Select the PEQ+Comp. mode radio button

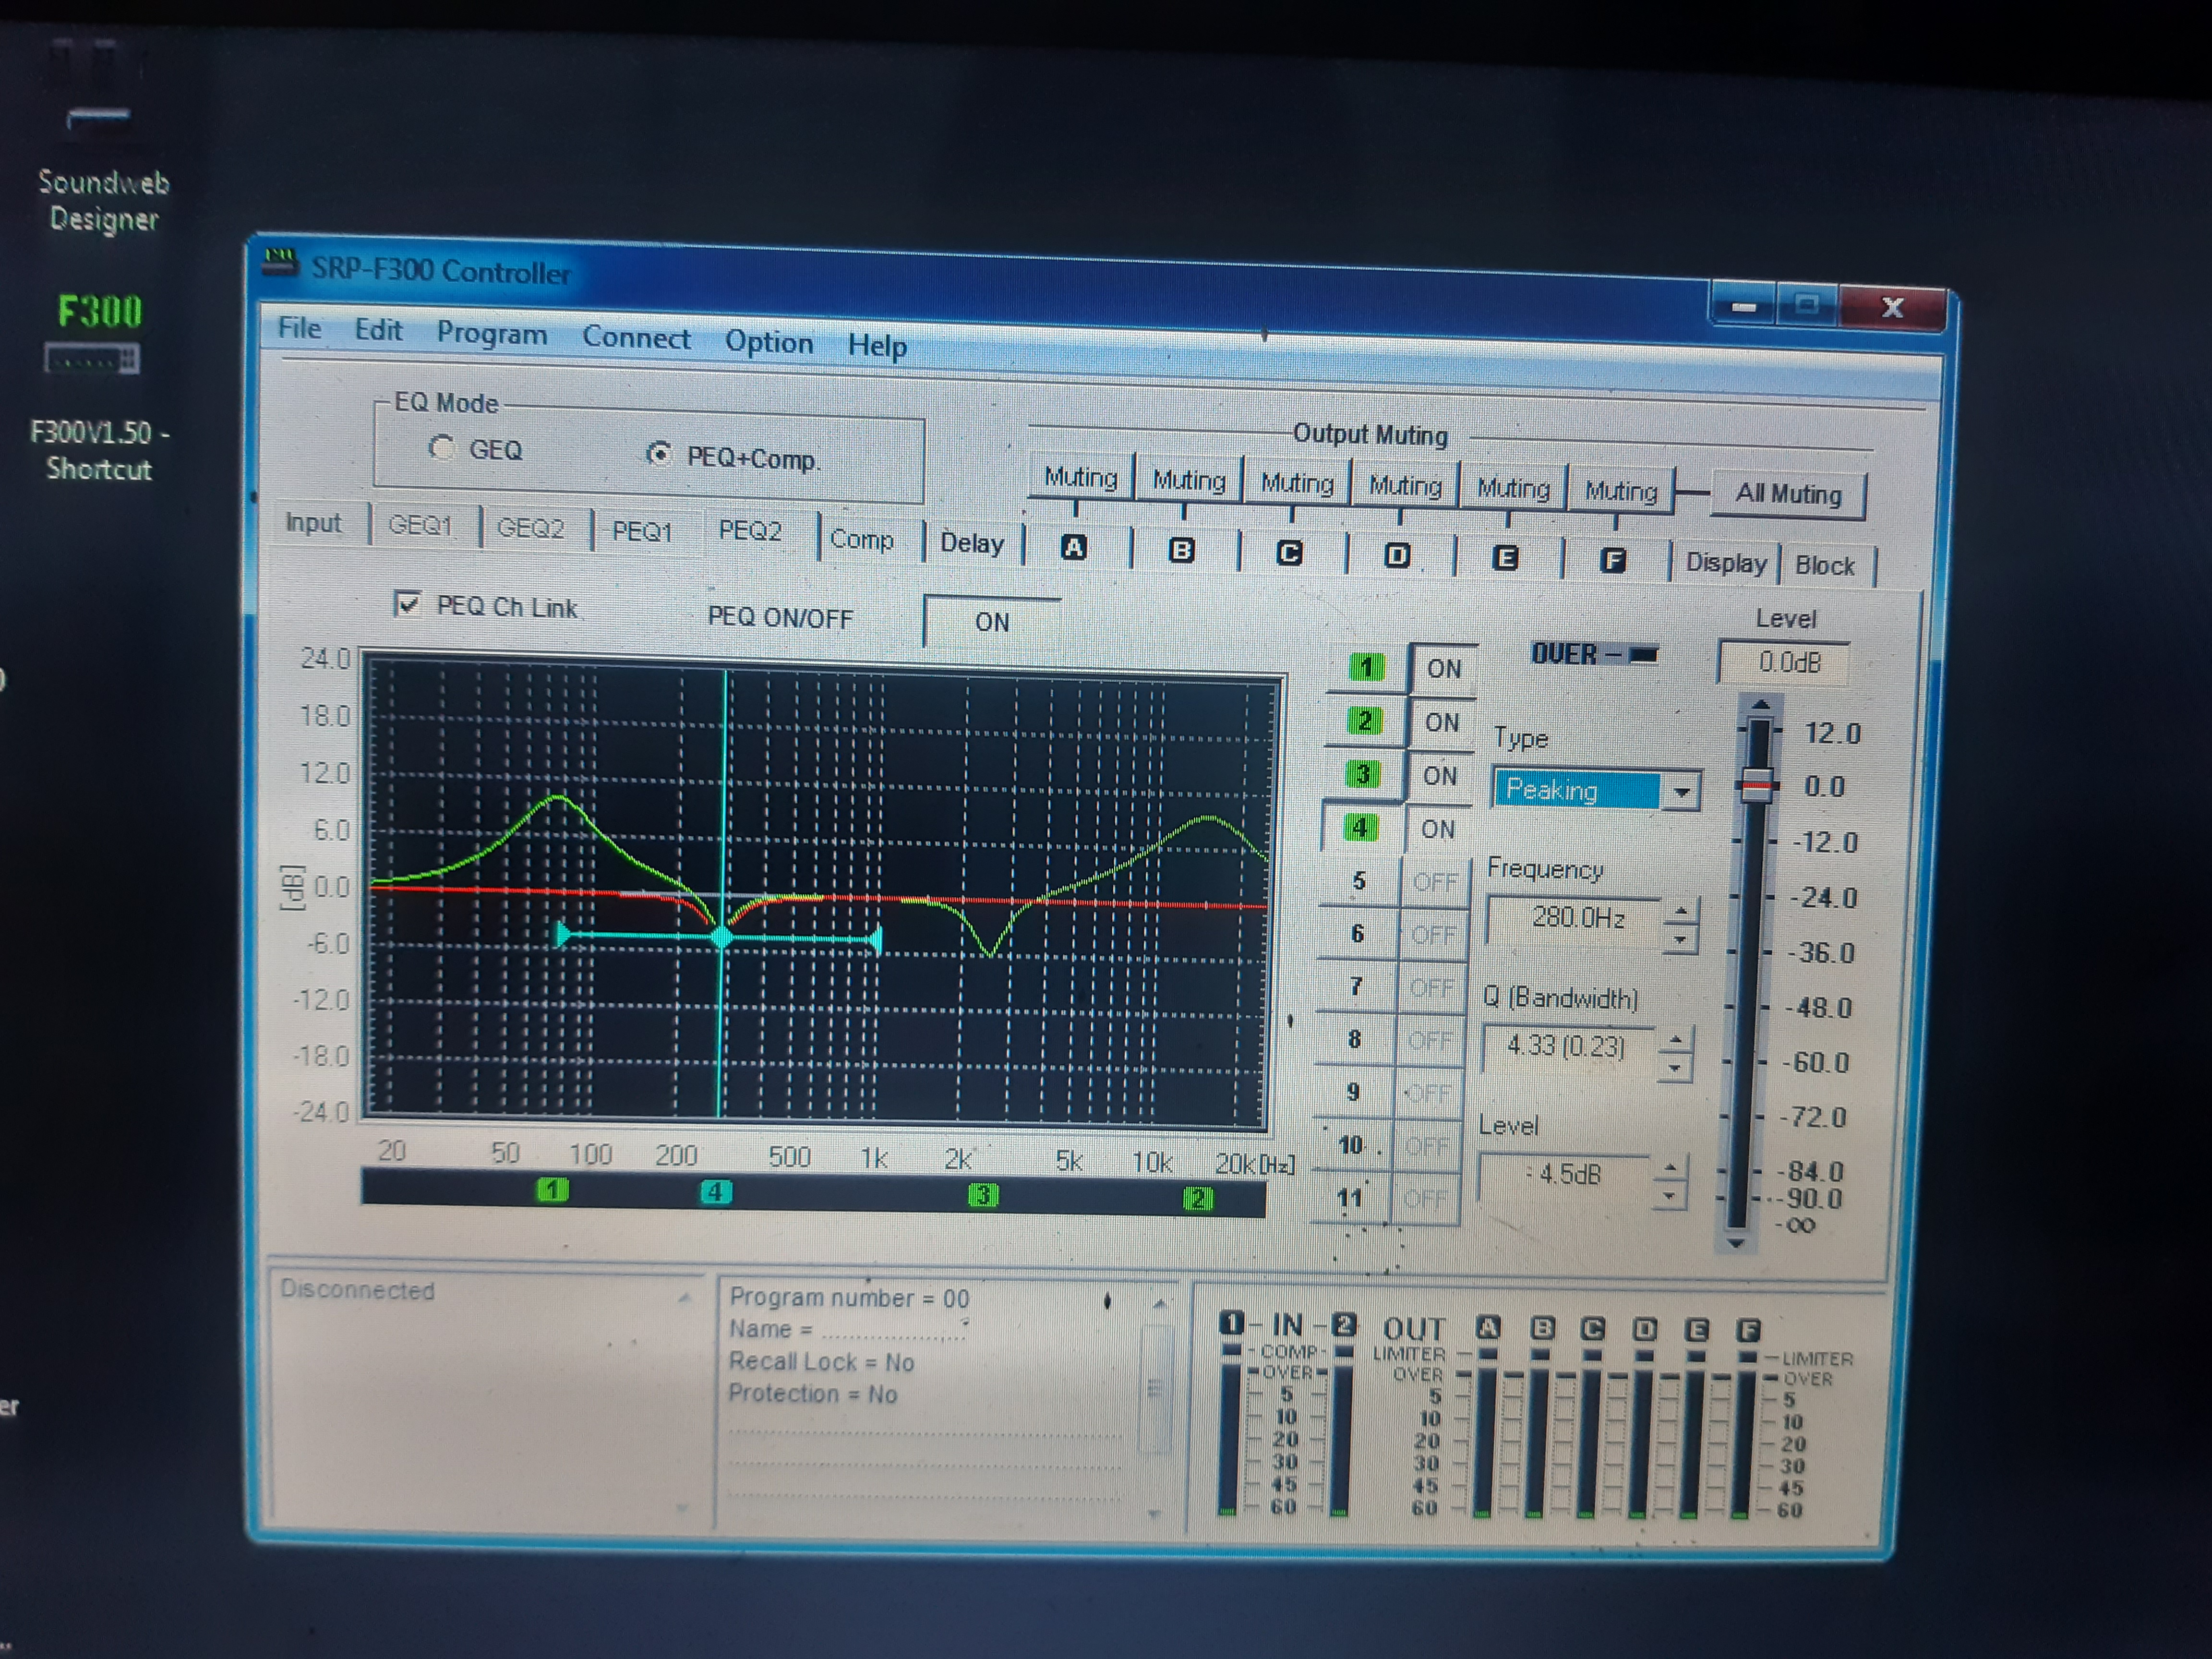(x=658, y=454)
